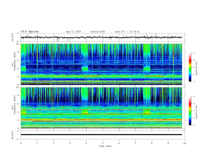Click the "-7" label on ch.2 colorbar
This screenshot has height=161, width=208.
coord(194,125)
